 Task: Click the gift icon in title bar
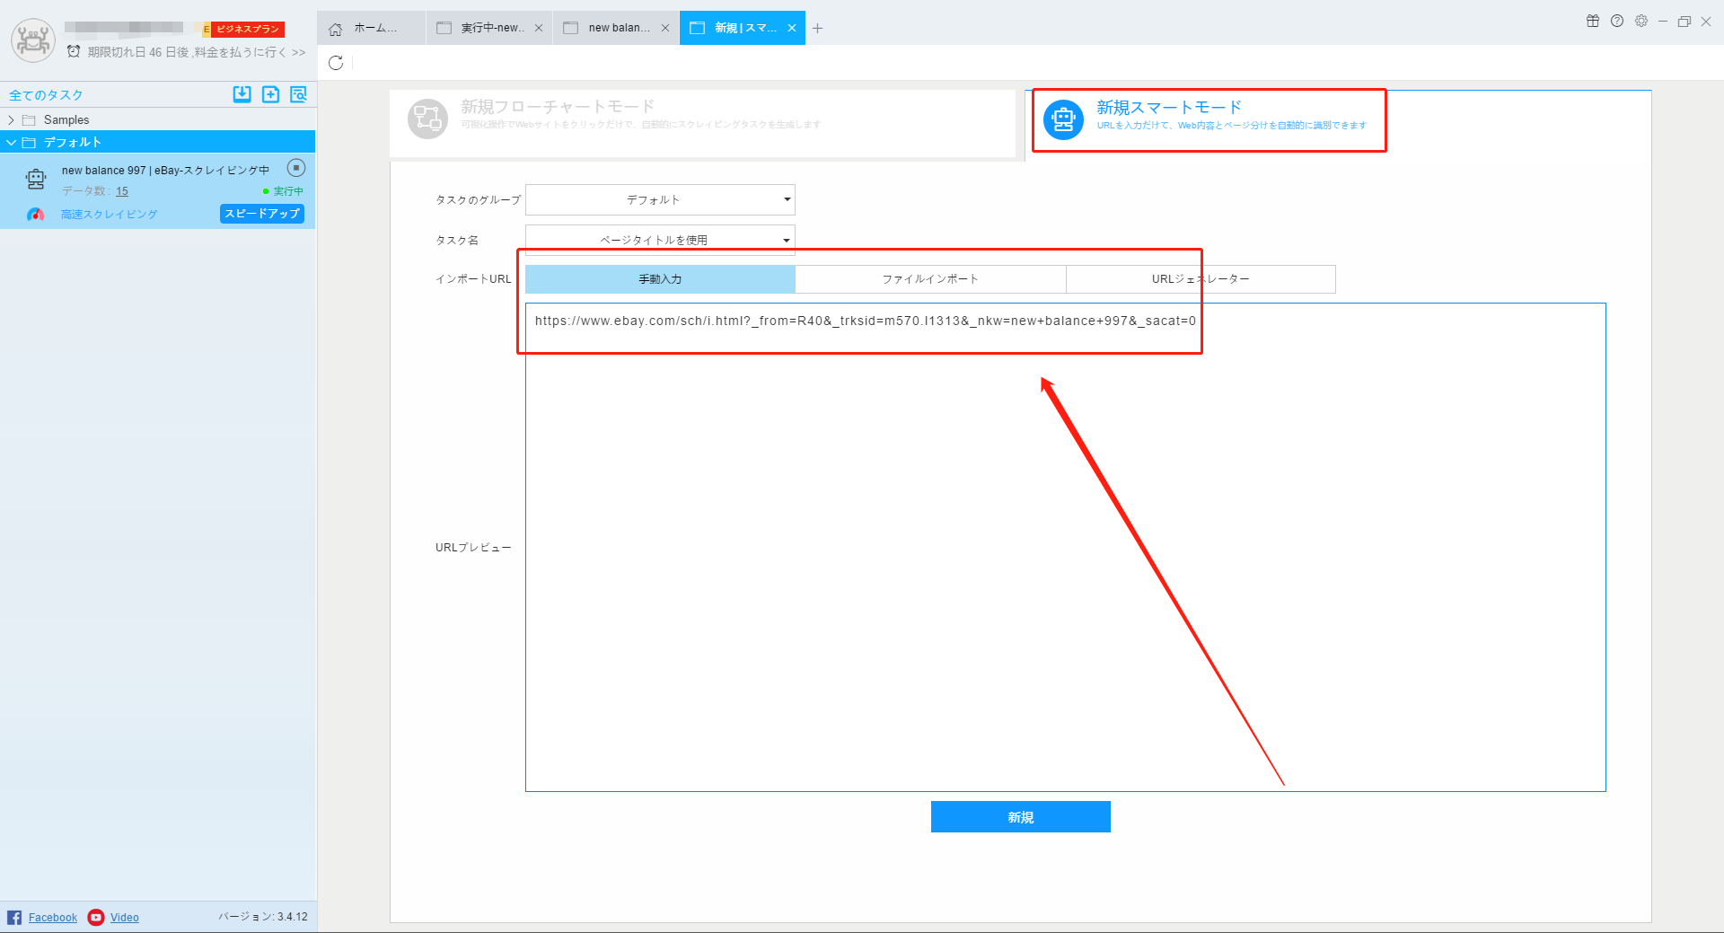pos(1593,21)
